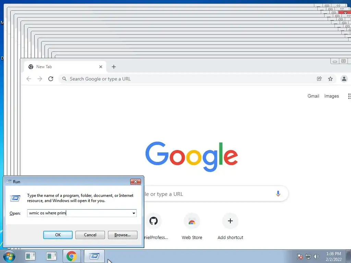Click OK in the Run dialog
The image size is (351, 263).
click(58, 235)
